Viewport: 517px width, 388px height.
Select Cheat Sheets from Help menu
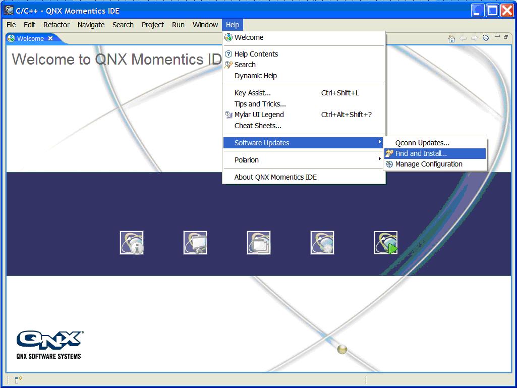click(x=258, y=126)
